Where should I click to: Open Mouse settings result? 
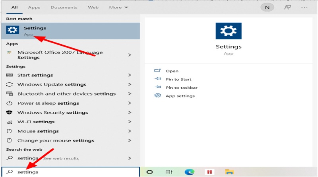71,131
